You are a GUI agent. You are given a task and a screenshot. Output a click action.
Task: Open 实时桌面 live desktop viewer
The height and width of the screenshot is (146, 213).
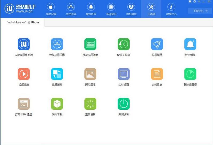(123, 74)
